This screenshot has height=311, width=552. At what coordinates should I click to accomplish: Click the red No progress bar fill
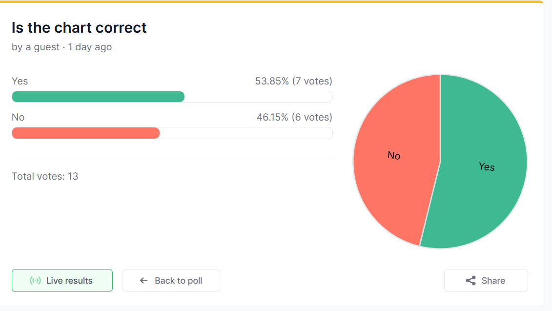85,133
